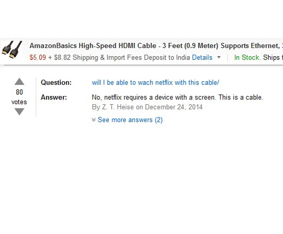Open the HDMI cable product thumbnail
This screenshot has height=234, width=283.
pyautogui.click(x=12, y=50)
